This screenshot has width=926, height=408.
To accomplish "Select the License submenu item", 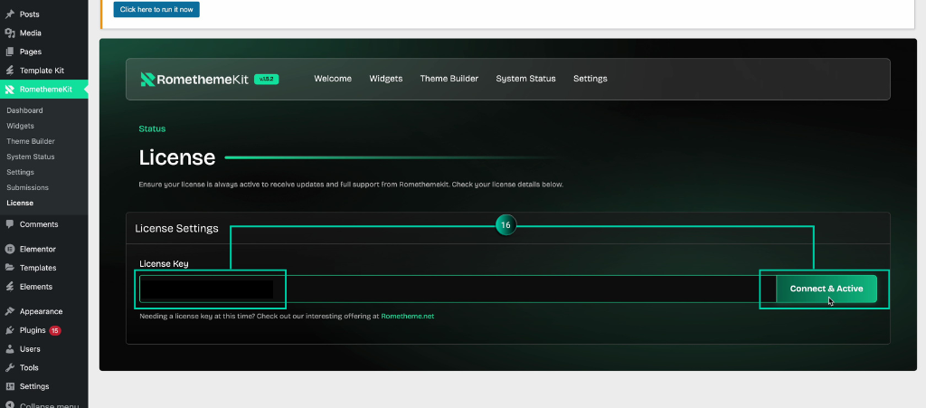I will click(20, 203).
